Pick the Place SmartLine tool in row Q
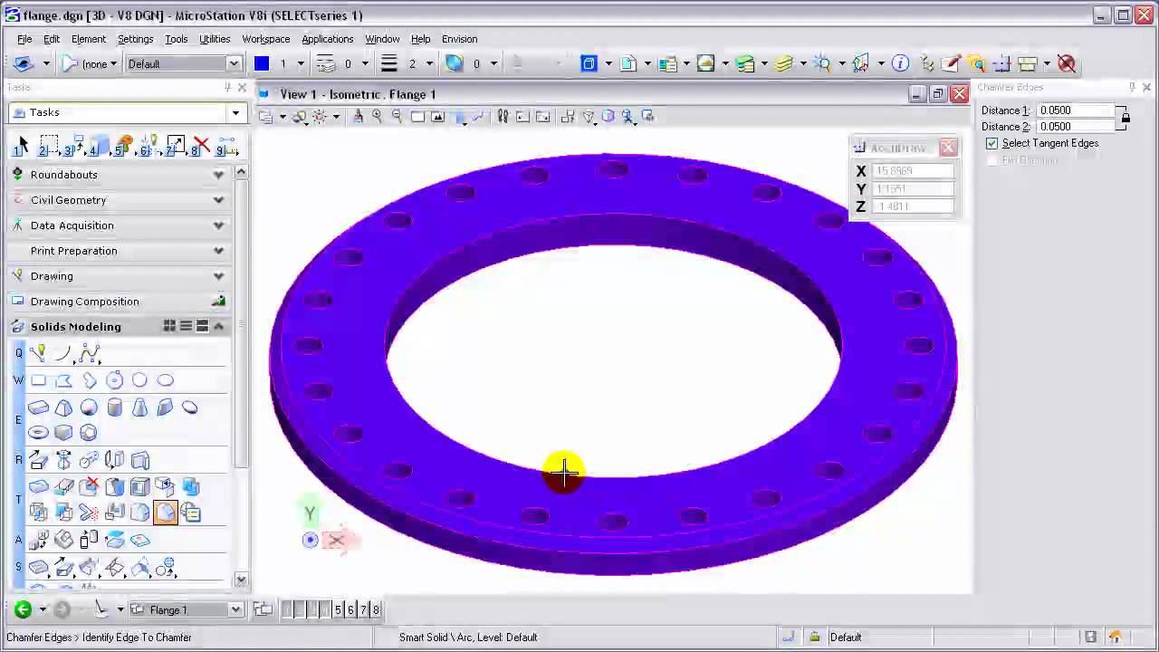This screenshot has width=1159, height=652. point(38,353)
